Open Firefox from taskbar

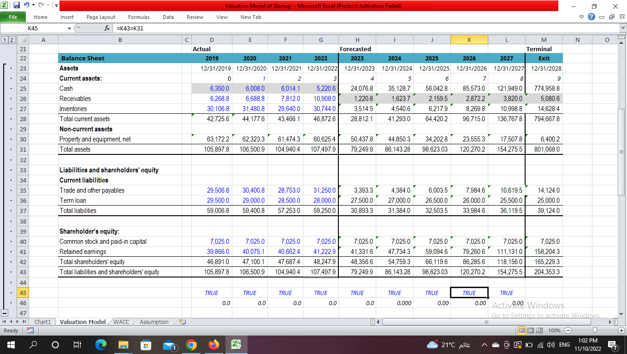[x=214, y=344]
